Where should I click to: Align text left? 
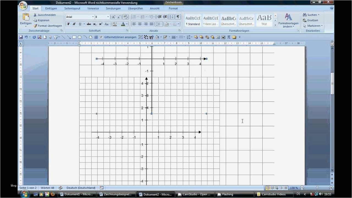(134, 24)
